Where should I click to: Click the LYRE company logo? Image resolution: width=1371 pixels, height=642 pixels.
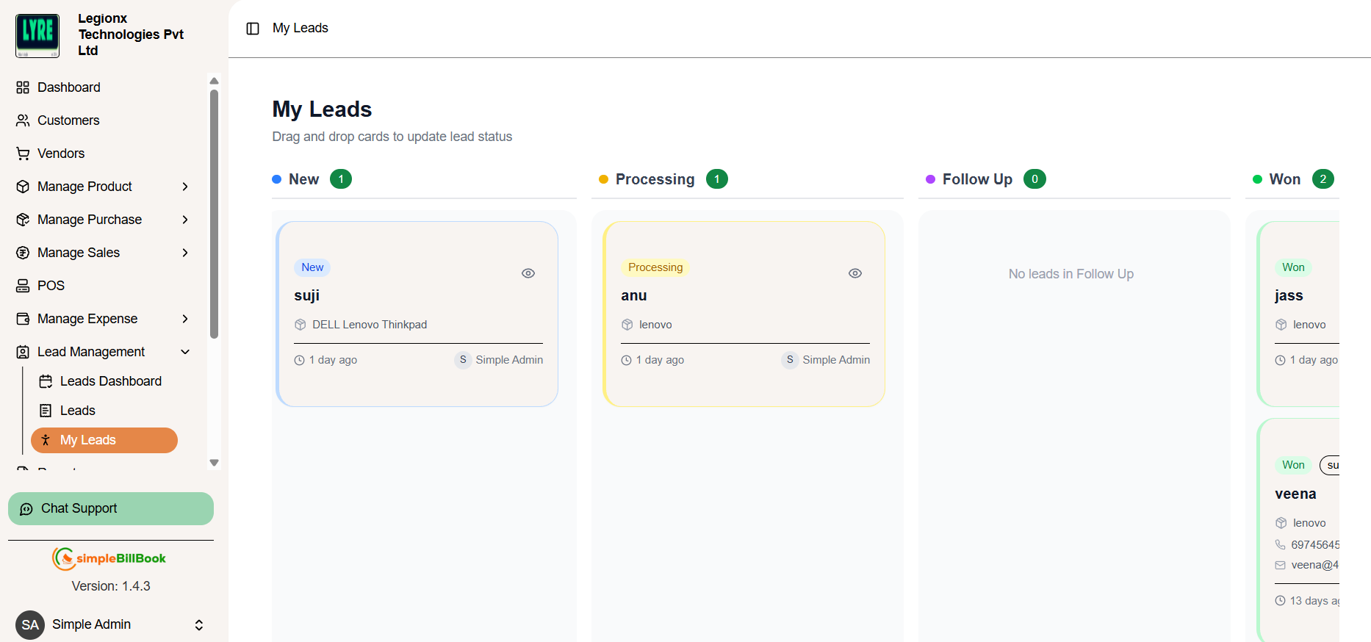coord(37,35)
